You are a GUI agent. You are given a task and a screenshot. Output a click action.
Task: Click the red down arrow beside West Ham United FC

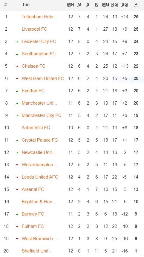[x=17, y=79]
